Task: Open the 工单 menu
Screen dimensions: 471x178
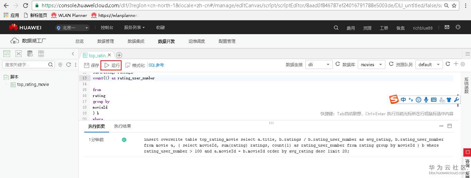Action: pos(384,28)
